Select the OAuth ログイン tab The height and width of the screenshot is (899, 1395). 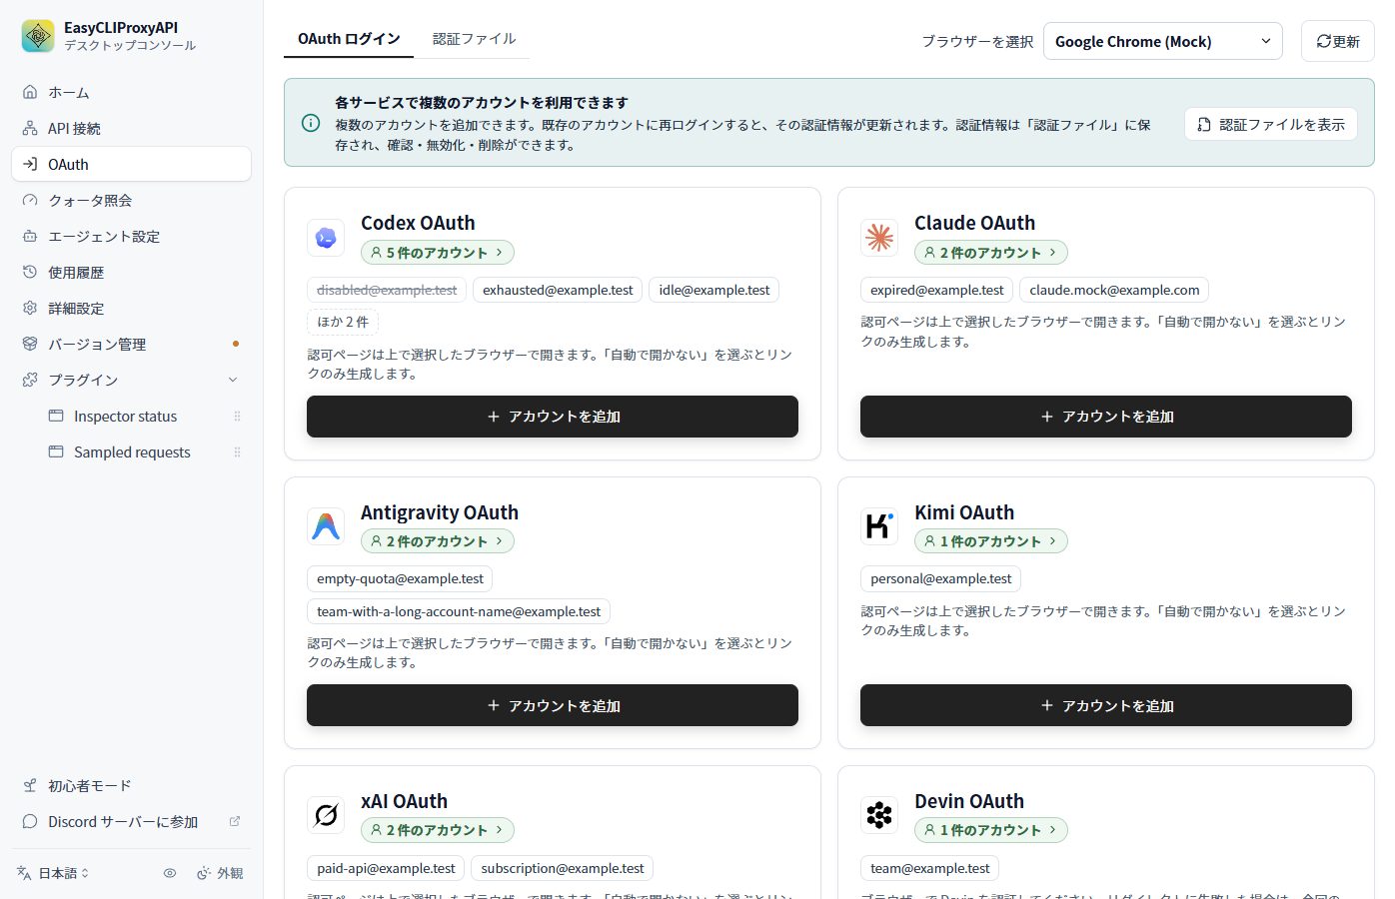(x=349, y=39)
